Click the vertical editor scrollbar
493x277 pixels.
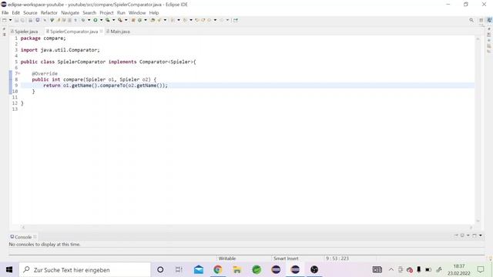point(478,130)
